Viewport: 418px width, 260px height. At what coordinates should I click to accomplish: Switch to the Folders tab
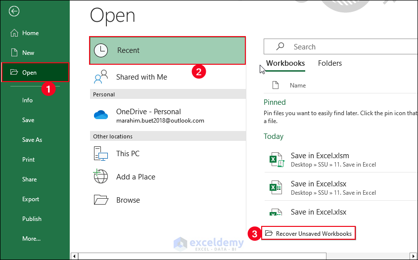(330, 63)
